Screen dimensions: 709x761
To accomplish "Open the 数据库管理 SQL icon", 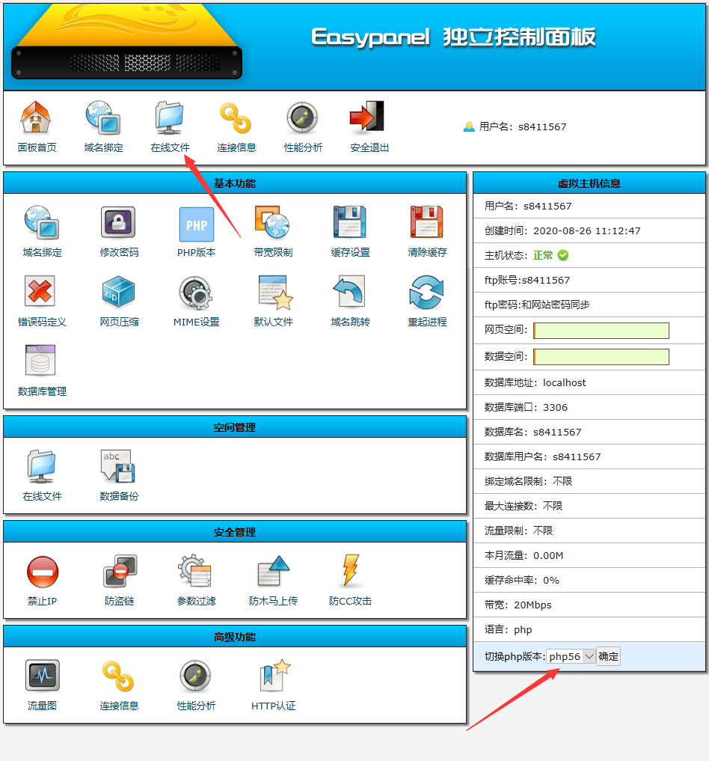I will tap(40, 361).
